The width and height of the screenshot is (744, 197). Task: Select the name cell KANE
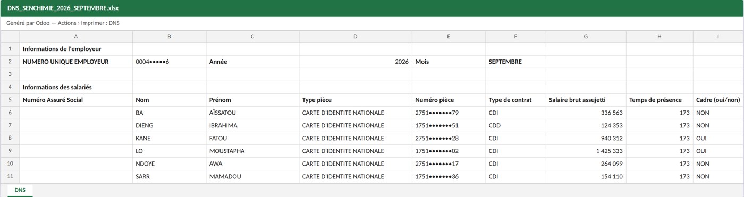pos(170,138)
